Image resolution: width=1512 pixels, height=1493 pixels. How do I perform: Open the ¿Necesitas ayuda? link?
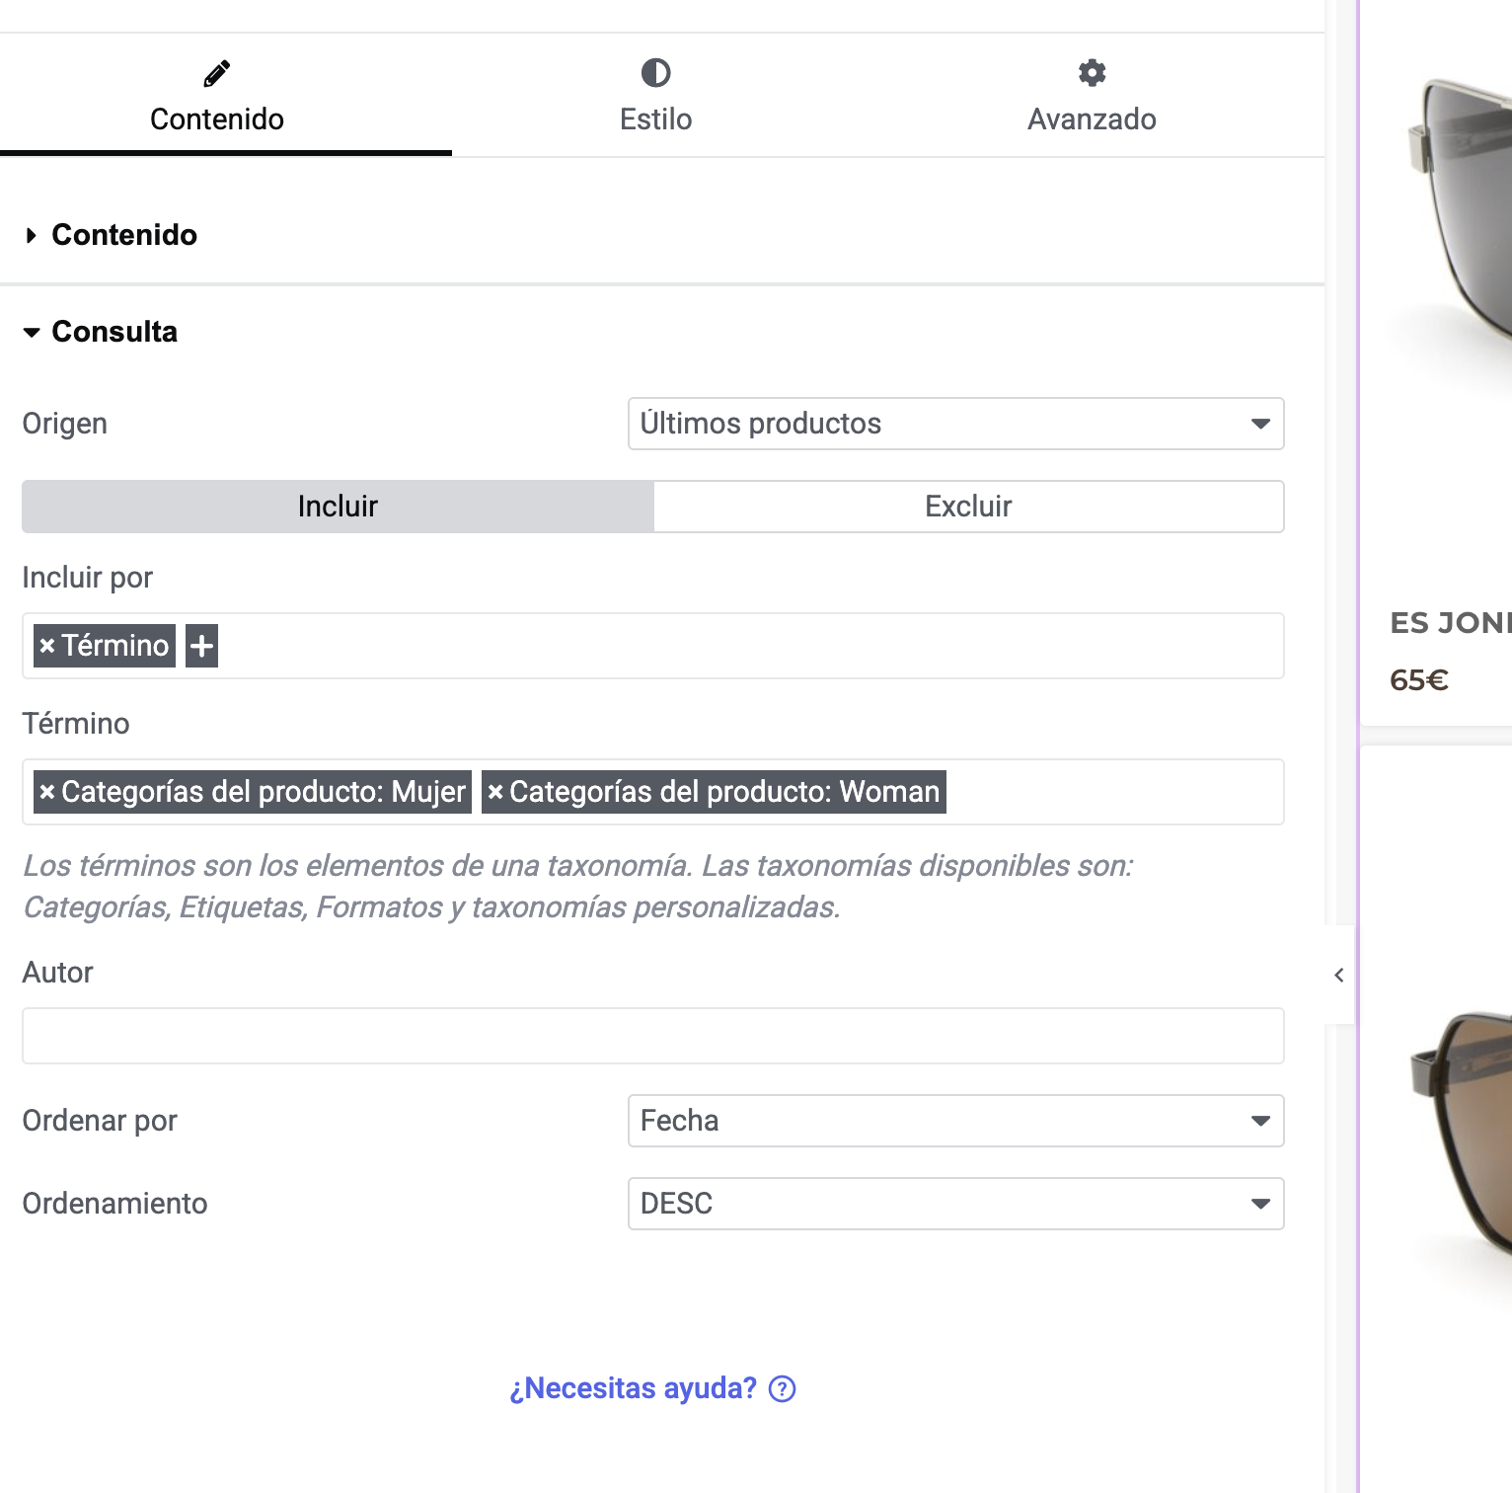[633, 1388]
